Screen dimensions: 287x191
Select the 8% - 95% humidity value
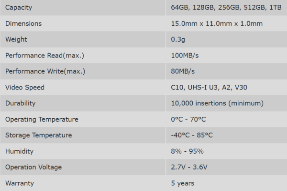[x=187, y=151]
